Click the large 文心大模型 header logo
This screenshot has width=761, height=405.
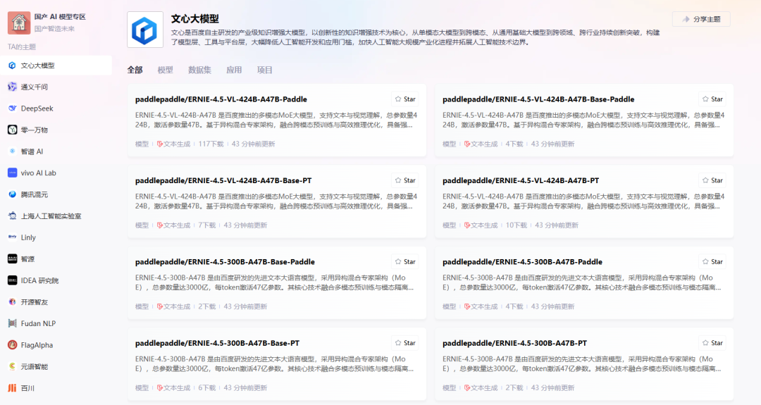[x=145, y=30]
